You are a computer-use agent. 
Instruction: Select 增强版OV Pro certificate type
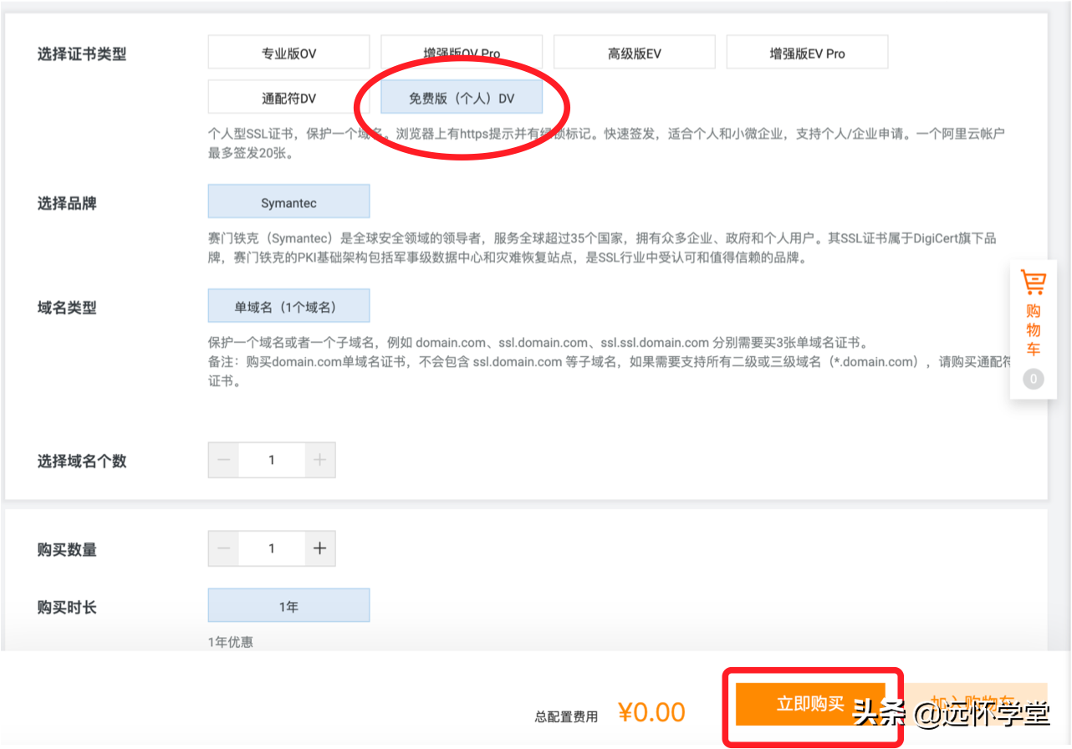462,53
